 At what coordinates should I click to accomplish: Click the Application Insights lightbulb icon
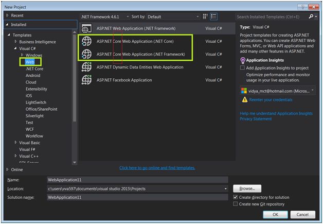[x=243, y=60]
